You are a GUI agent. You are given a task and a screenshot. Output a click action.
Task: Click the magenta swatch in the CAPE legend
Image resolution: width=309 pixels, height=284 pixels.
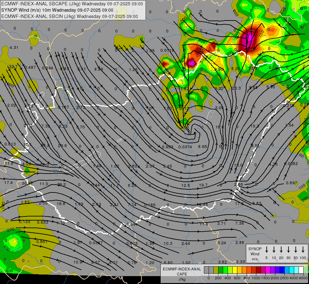pyautogui.click(x=268, y=270)
